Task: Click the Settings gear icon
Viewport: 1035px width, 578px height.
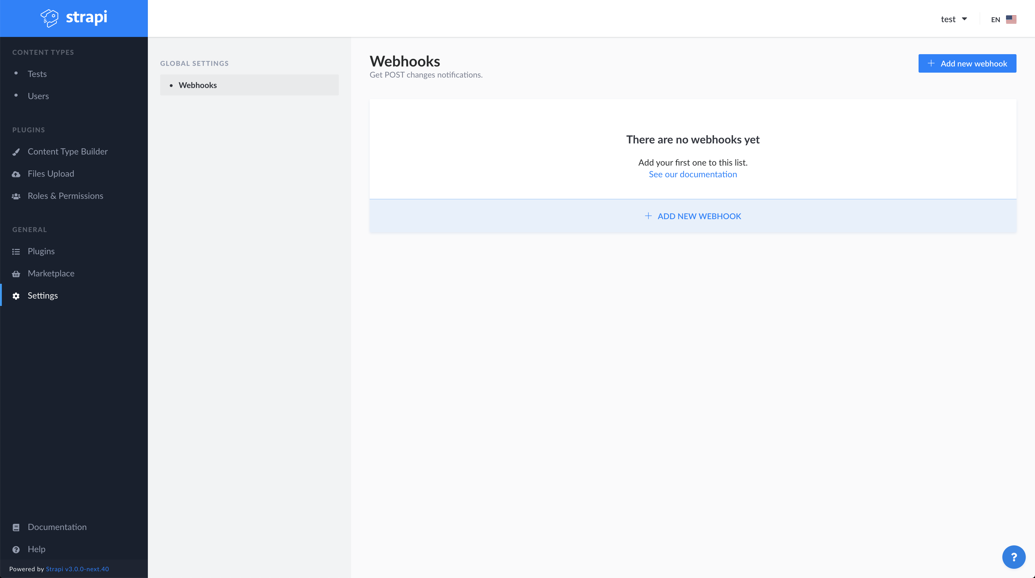Action: [16, 296]
